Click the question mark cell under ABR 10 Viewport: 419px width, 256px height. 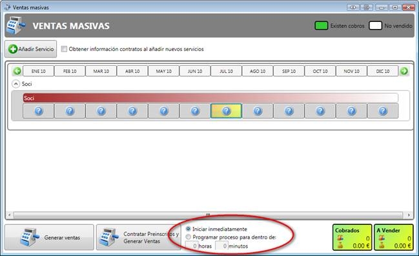[x=132, y=111]
